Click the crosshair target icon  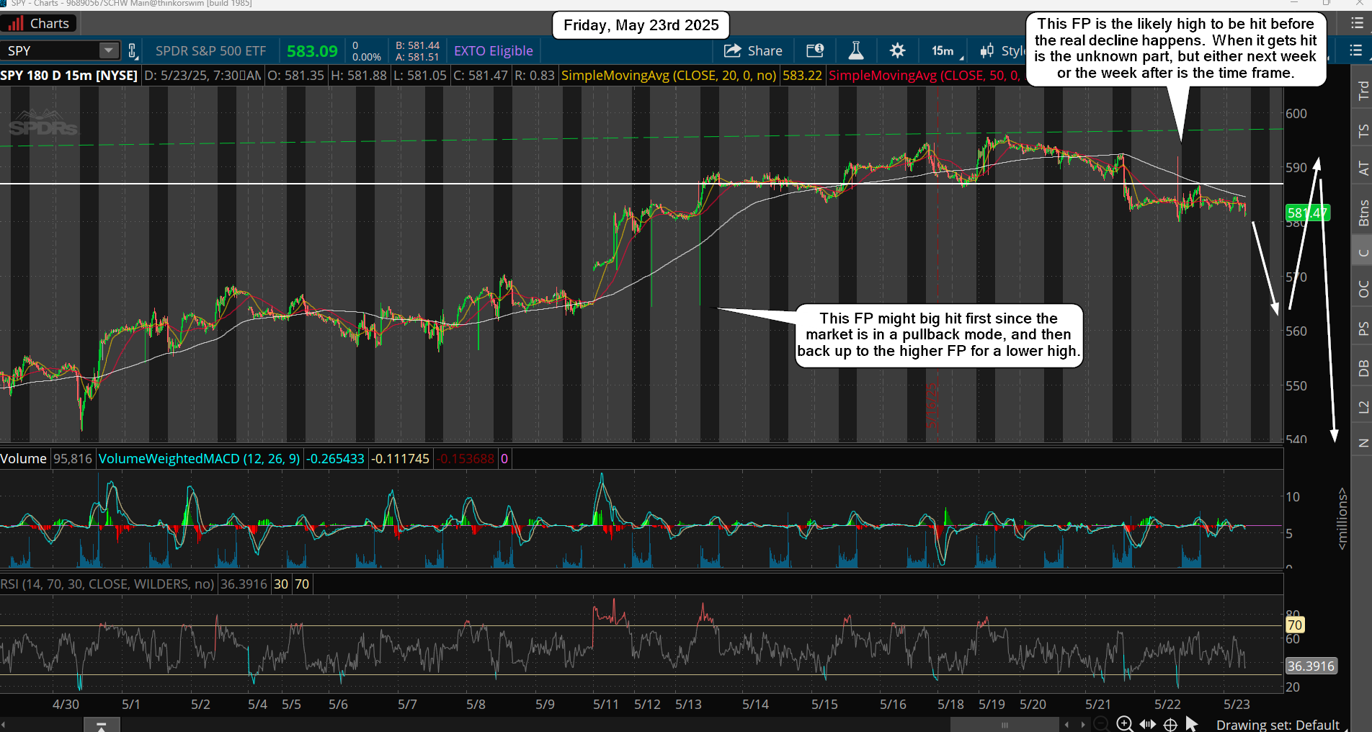pyautogui.click(x=1170, y=724)
